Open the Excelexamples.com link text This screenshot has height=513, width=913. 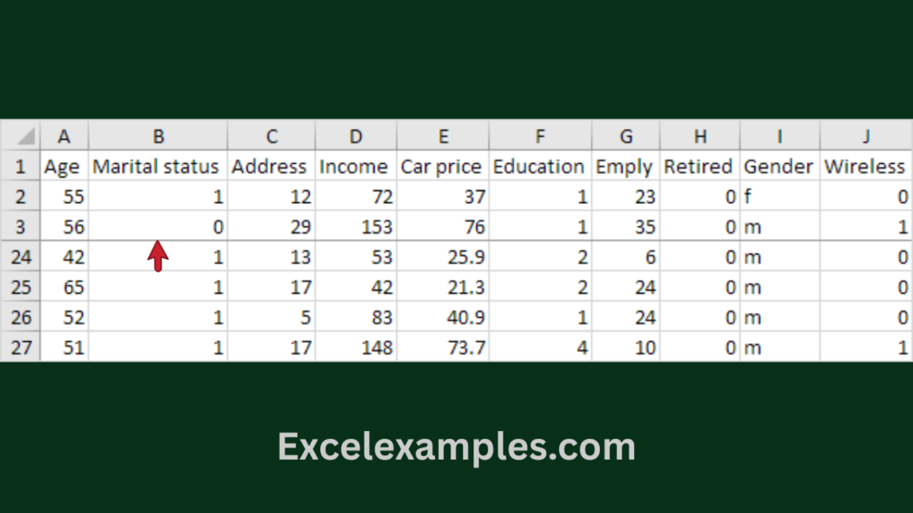coord(456,446)
